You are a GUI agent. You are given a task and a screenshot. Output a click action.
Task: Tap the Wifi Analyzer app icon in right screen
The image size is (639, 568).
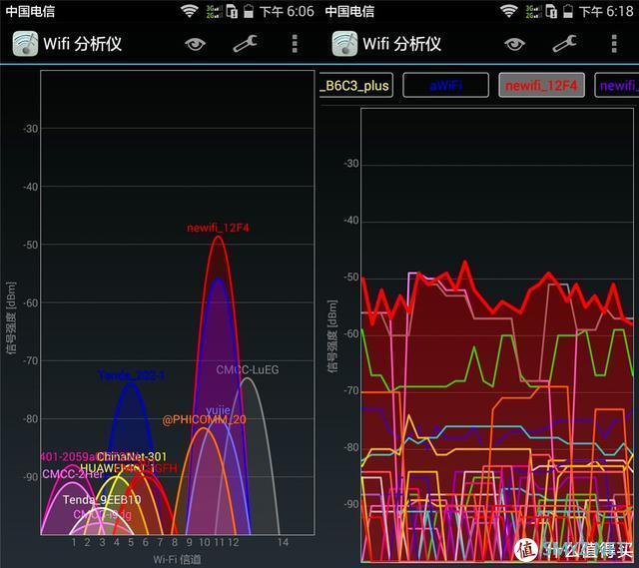point(344,43)
